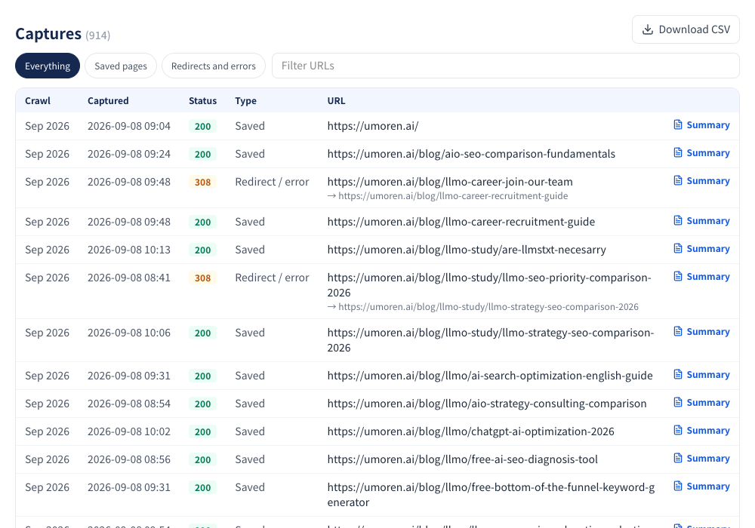
Task: Click document icon for free-ai-seo-diagnosis-tool row
Action: click(678, 458)
